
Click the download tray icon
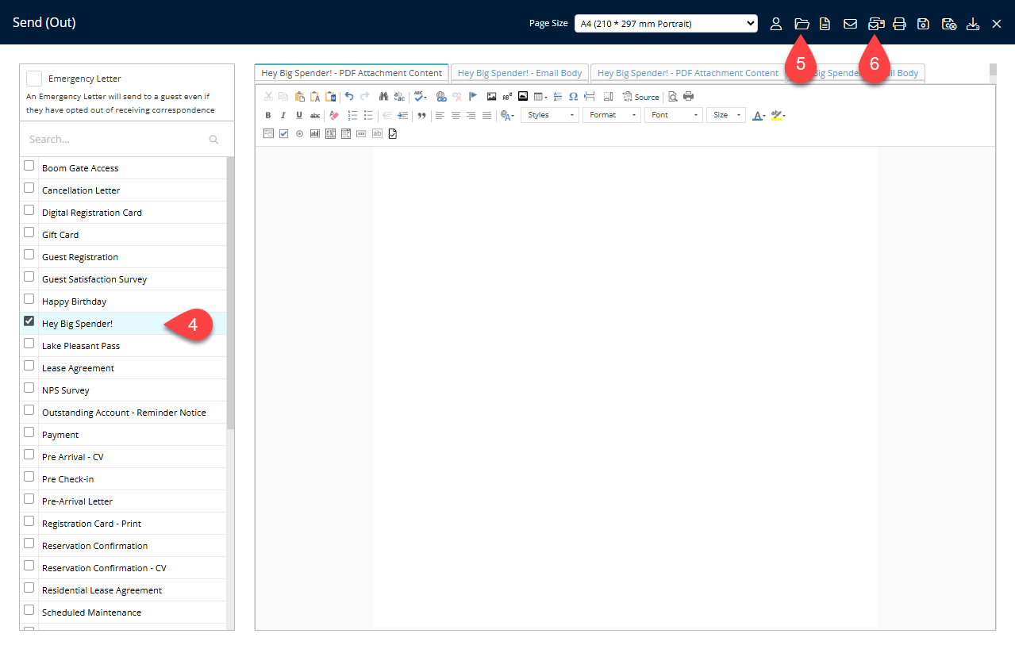pyautogui.click(x=973, y=24)
